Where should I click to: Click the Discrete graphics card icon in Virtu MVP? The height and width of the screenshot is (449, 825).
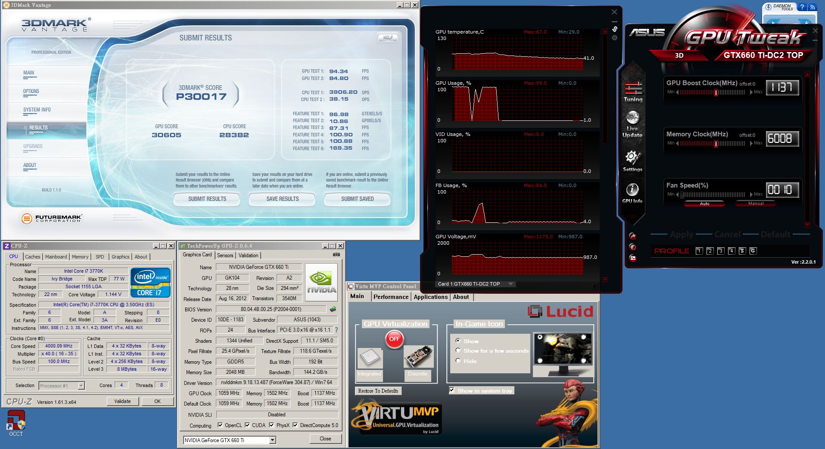pos(418,357)
